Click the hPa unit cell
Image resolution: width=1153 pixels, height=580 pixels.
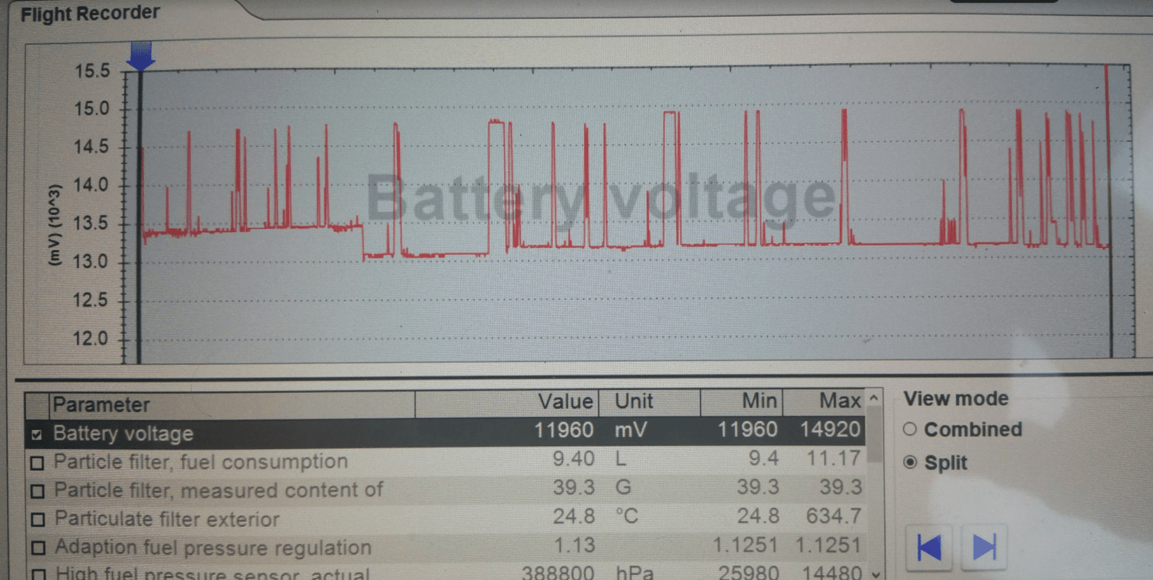(635, 573)
